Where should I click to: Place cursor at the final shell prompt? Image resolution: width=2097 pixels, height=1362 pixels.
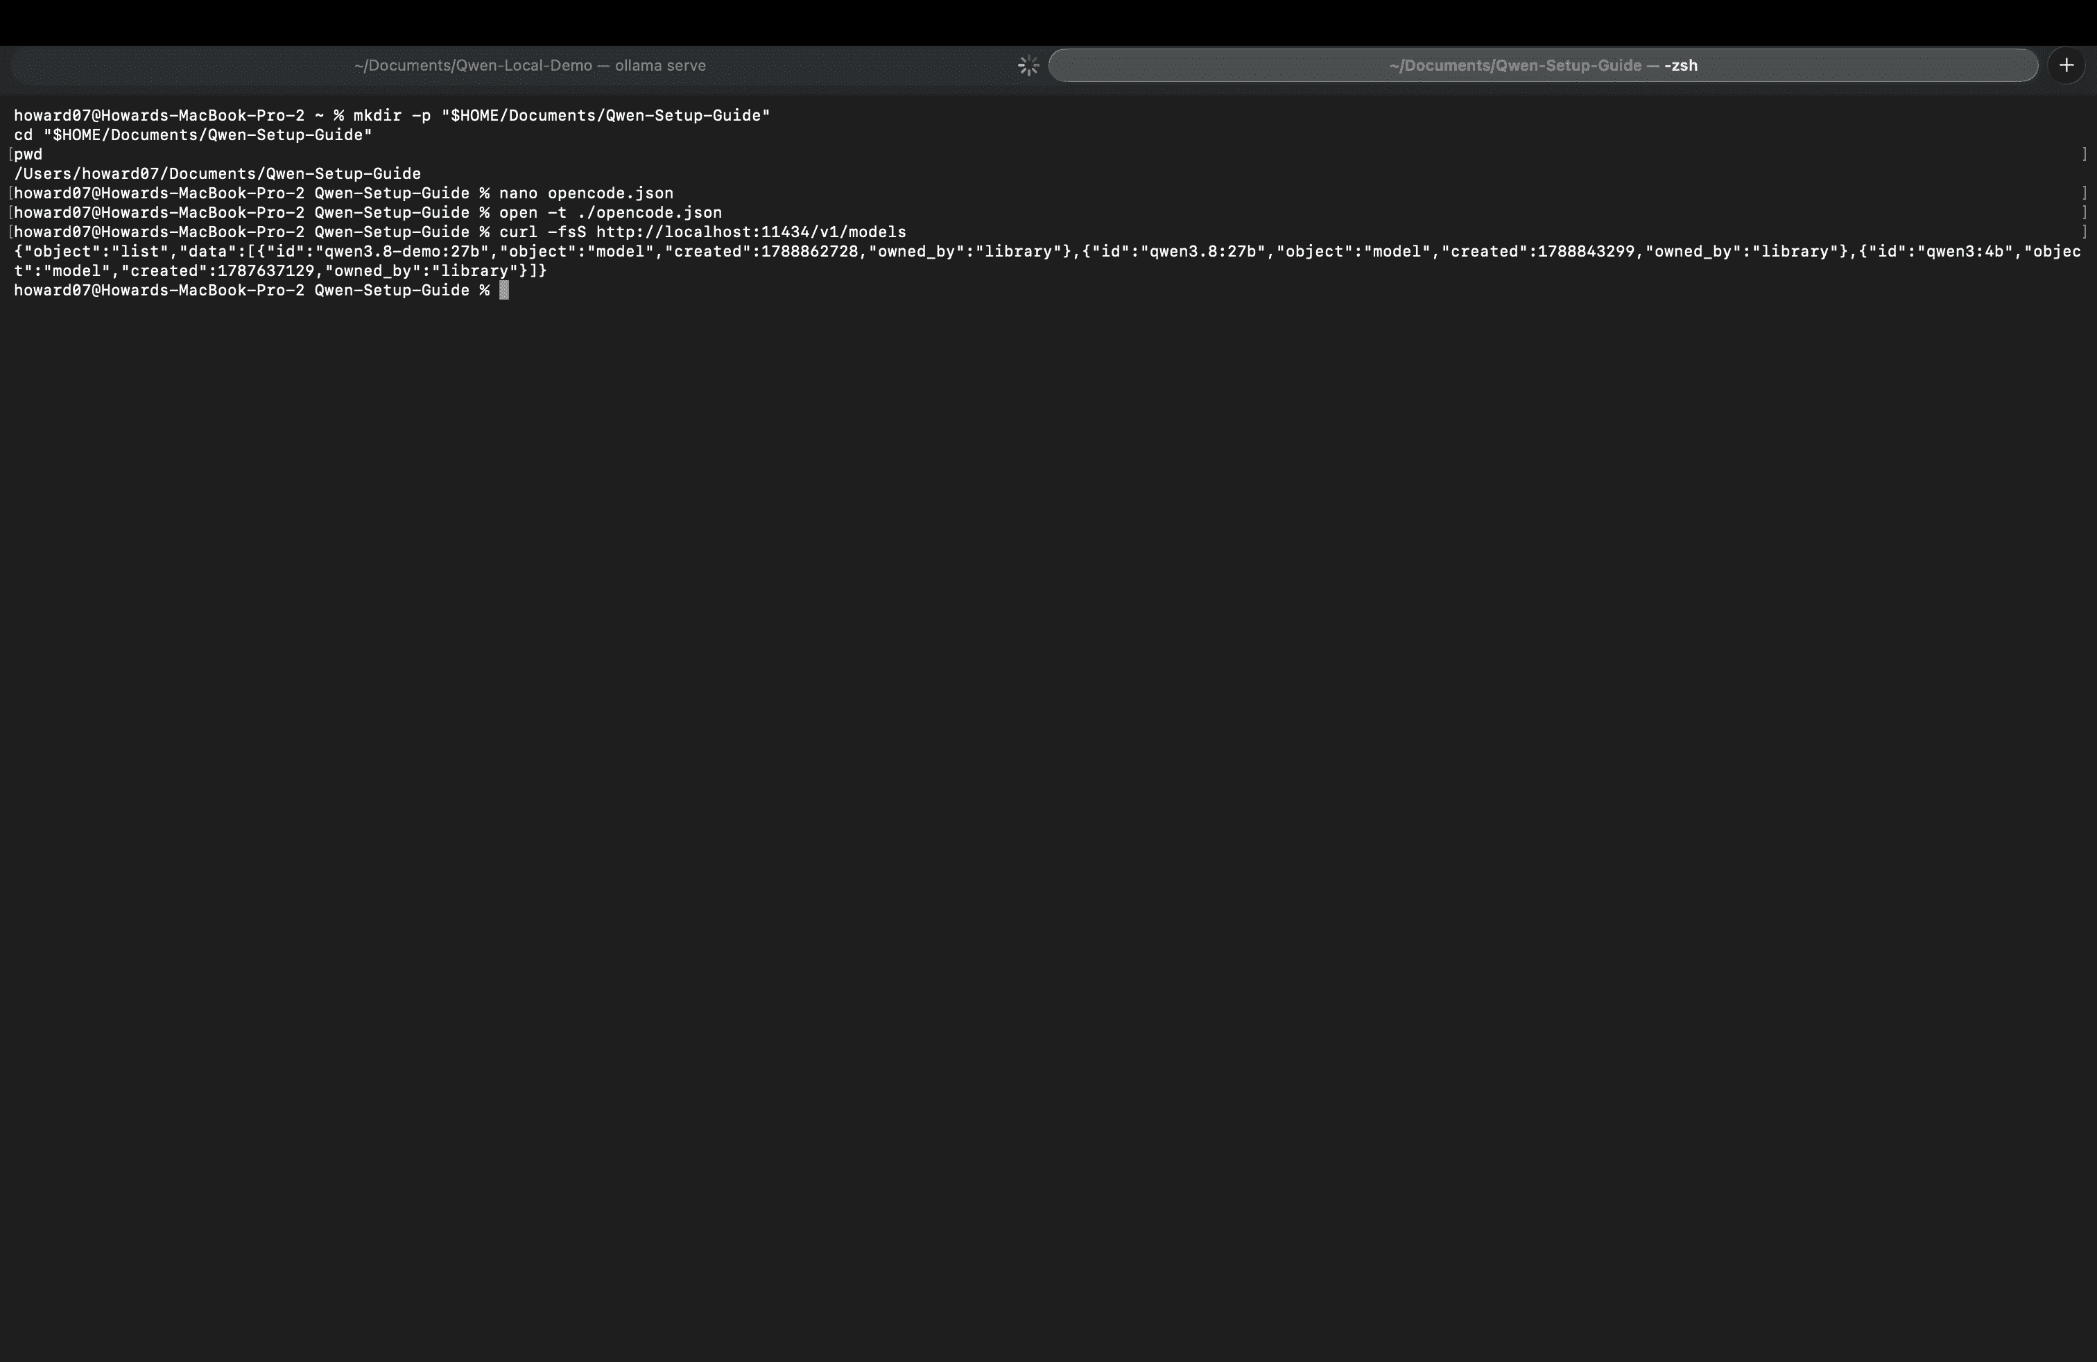click(504, 290)
